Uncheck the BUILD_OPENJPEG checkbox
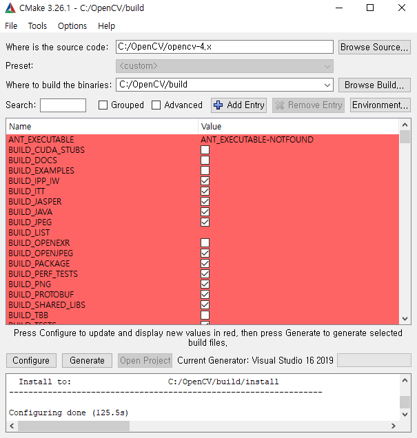Screen dimensions: 417x438 (205, 253)
